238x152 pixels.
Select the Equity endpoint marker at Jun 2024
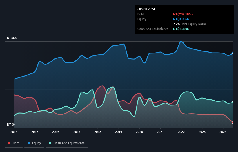click(233, 53)
